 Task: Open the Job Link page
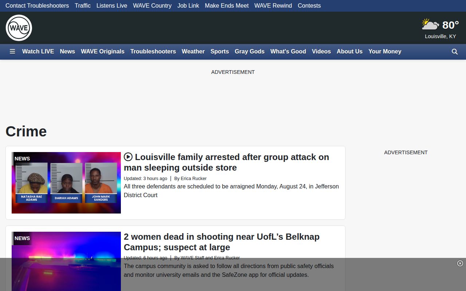click(188, 6)
